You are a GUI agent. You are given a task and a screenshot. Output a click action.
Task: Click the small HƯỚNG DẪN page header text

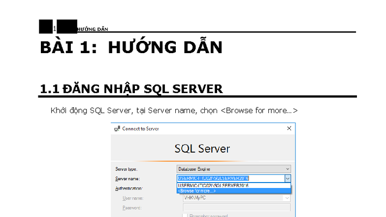93,30
